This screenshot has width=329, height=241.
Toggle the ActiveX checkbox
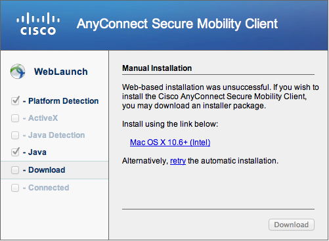15,118
